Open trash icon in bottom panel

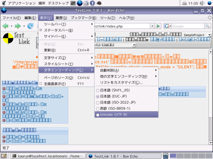(x=165, y=156)
